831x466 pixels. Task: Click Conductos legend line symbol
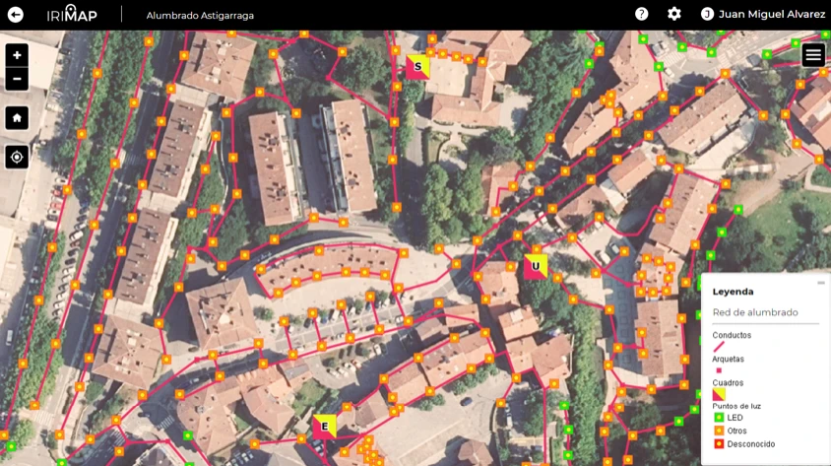pos(719,347)
